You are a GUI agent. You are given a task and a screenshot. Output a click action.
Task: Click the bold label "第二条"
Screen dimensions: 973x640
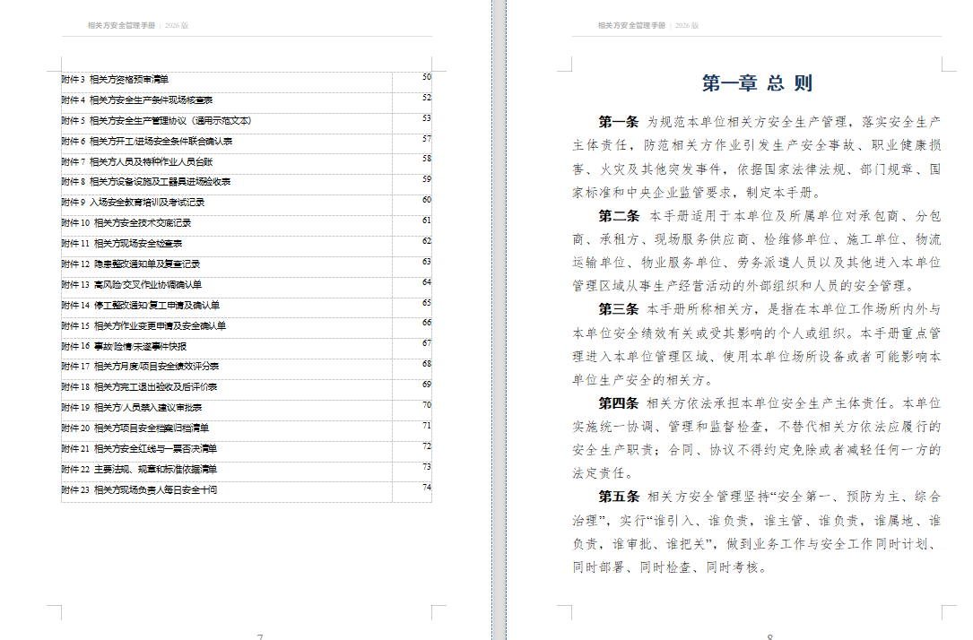619,216
